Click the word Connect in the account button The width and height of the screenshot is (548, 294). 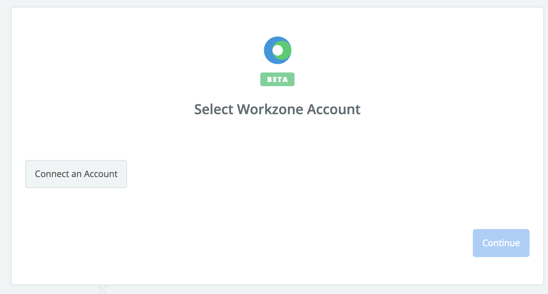[x=52, y=174]
